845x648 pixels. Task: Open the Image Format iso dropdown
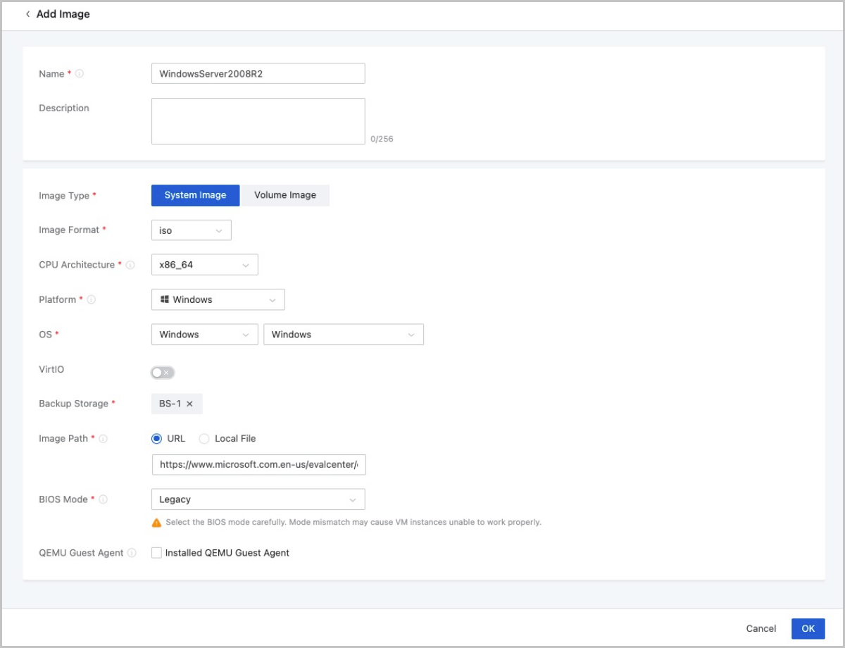tap(191, 230)
